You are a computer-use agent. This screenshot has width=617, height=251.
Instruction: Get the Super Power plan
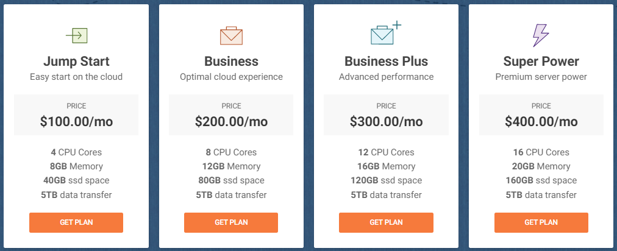click(541, 223)
